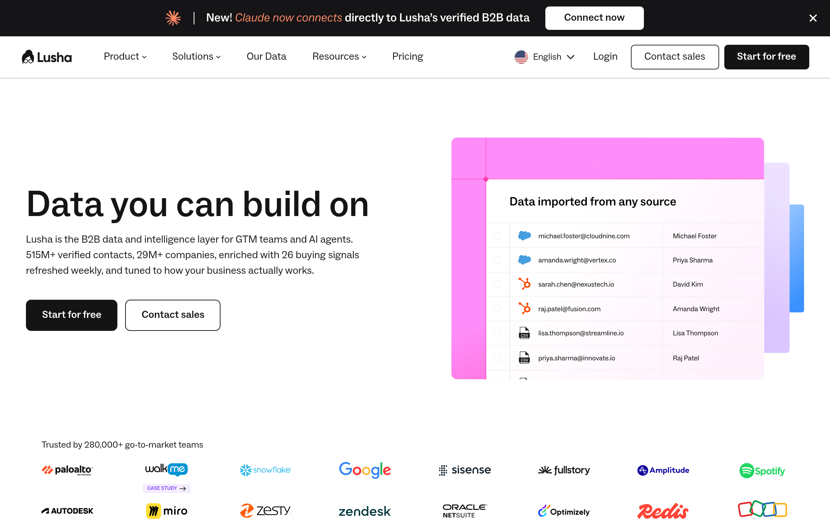Click CSV file icon beside lisa.thompson@streamline.io

[x=524, y=332]
